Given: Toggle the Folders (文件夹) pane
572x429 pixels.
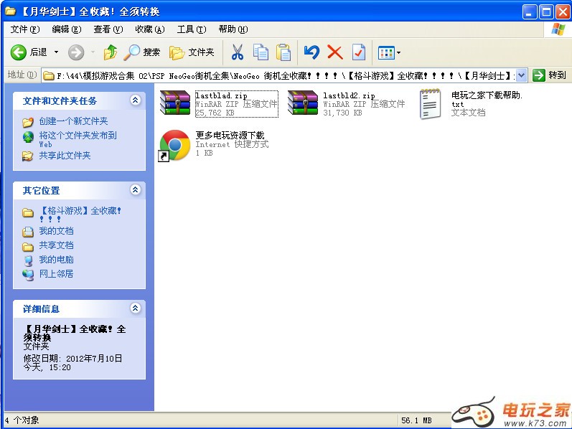Looking at the screenshot, I should 192,52.
